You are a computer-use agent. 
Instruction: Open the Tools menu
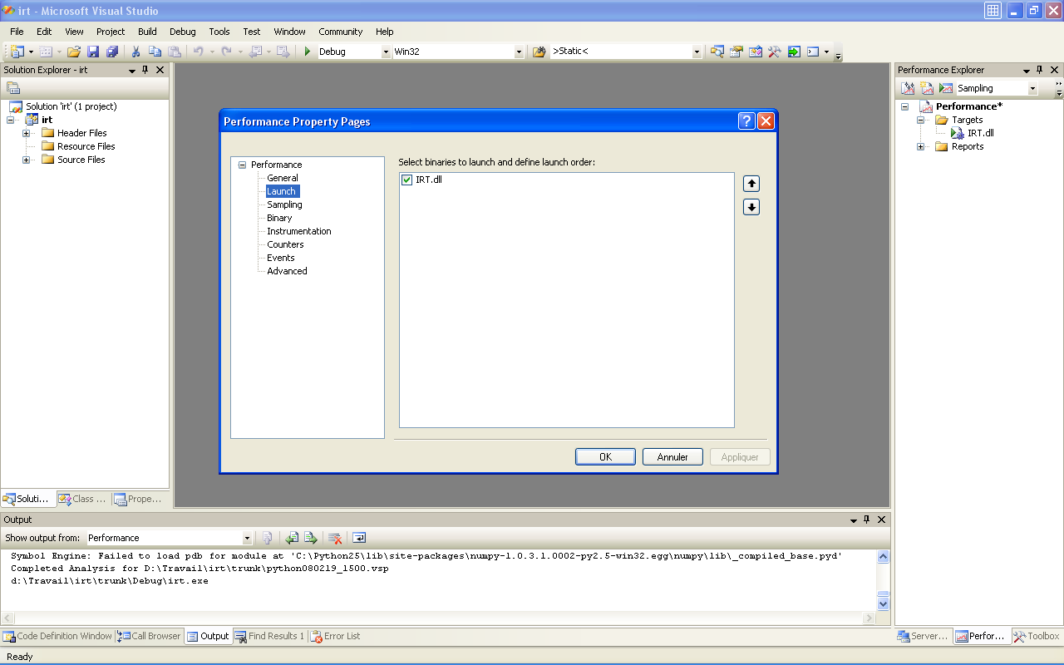tap(219, 32)
